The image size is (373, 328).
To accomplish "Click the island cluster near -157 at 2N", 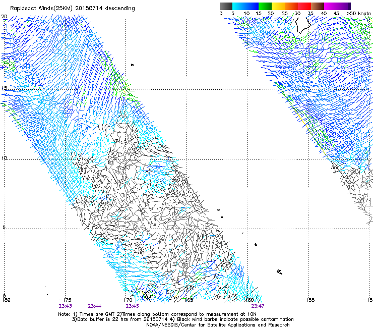I will click(280, 272).
